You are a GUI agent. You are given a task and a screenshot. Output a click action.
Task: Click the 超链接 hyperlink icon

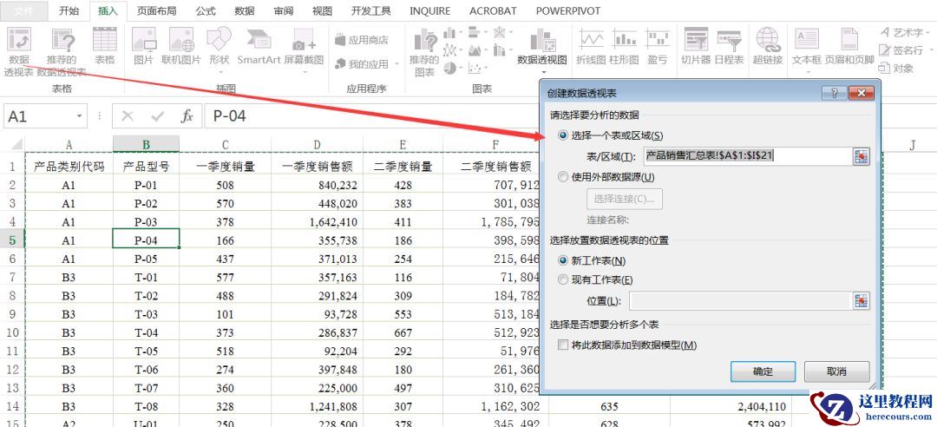point(768,39)
